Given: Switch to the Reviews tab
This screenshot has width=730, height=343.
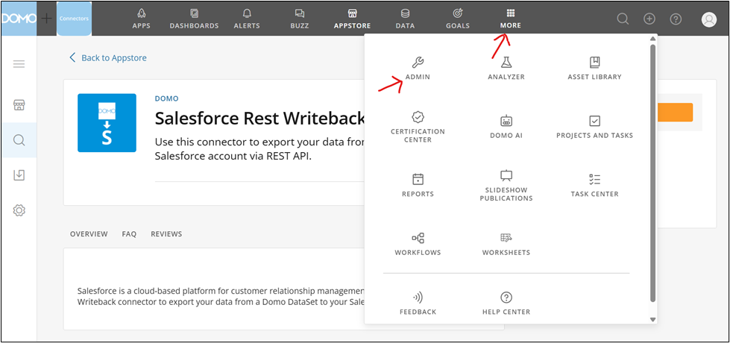Looking at the screenshot, I should click(x=166, y=234).
